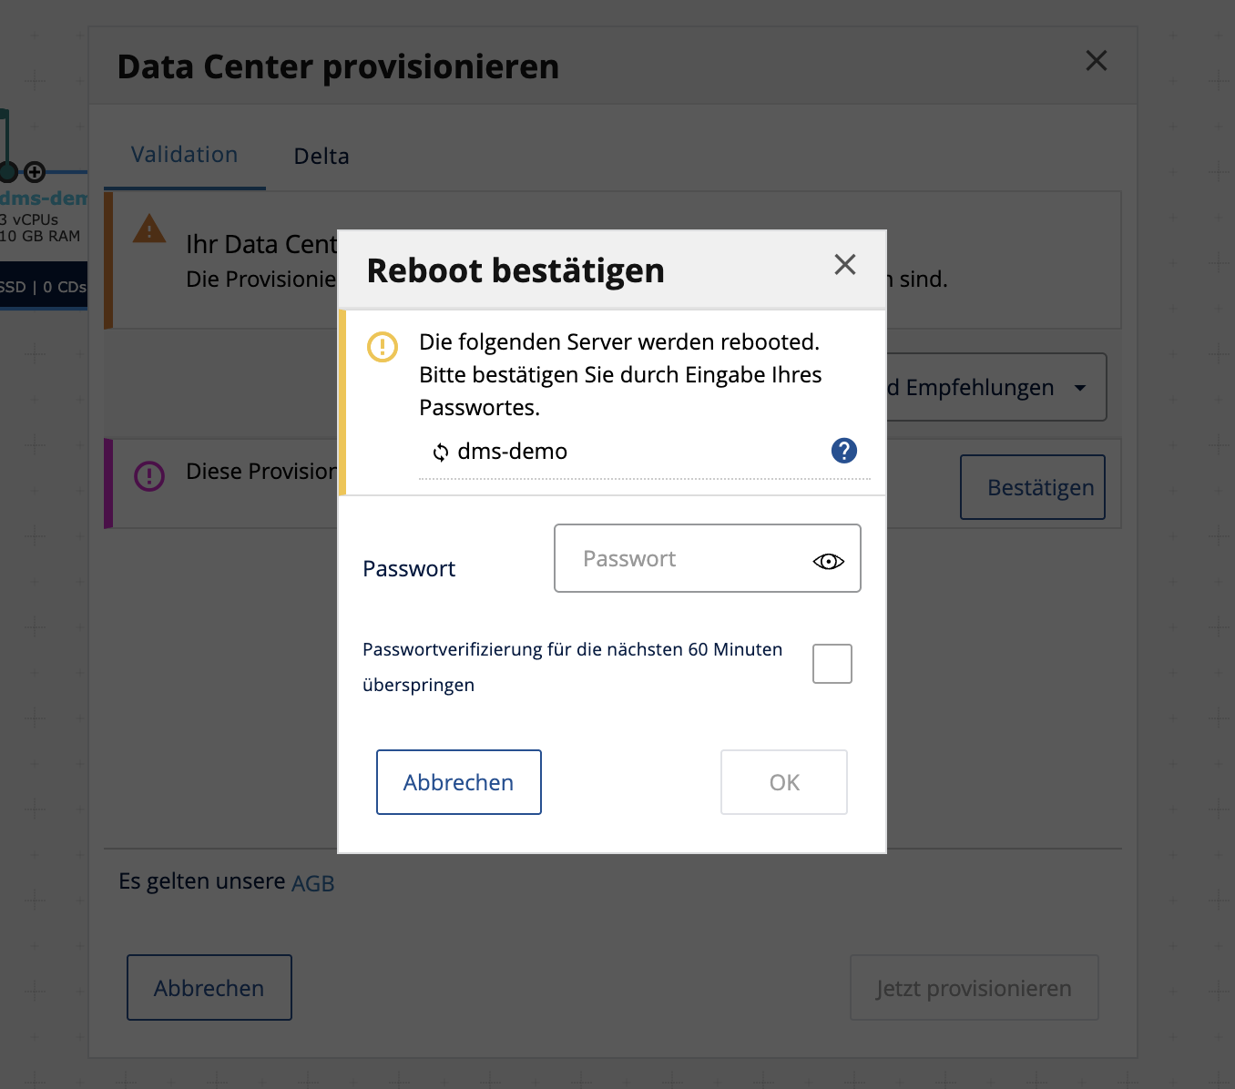Click the Jetzt provisionieren button
The width and height of the screenshot is (1235, 1089).
click(974, 988)
